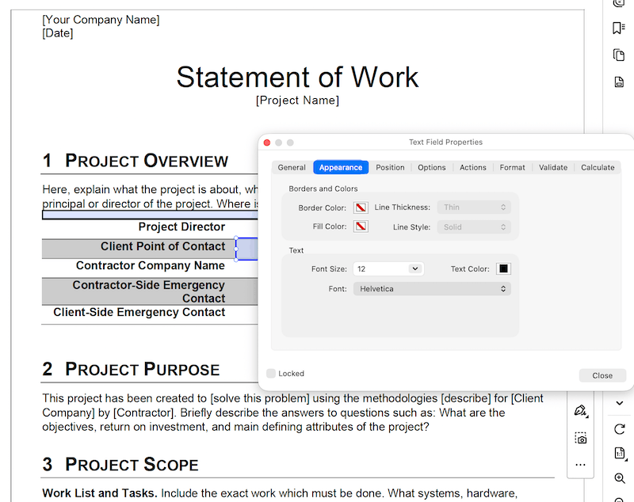This screenshot has height=502, width=634.
Task: Open the more tools ellipsis menu
Action: point(580,465)
